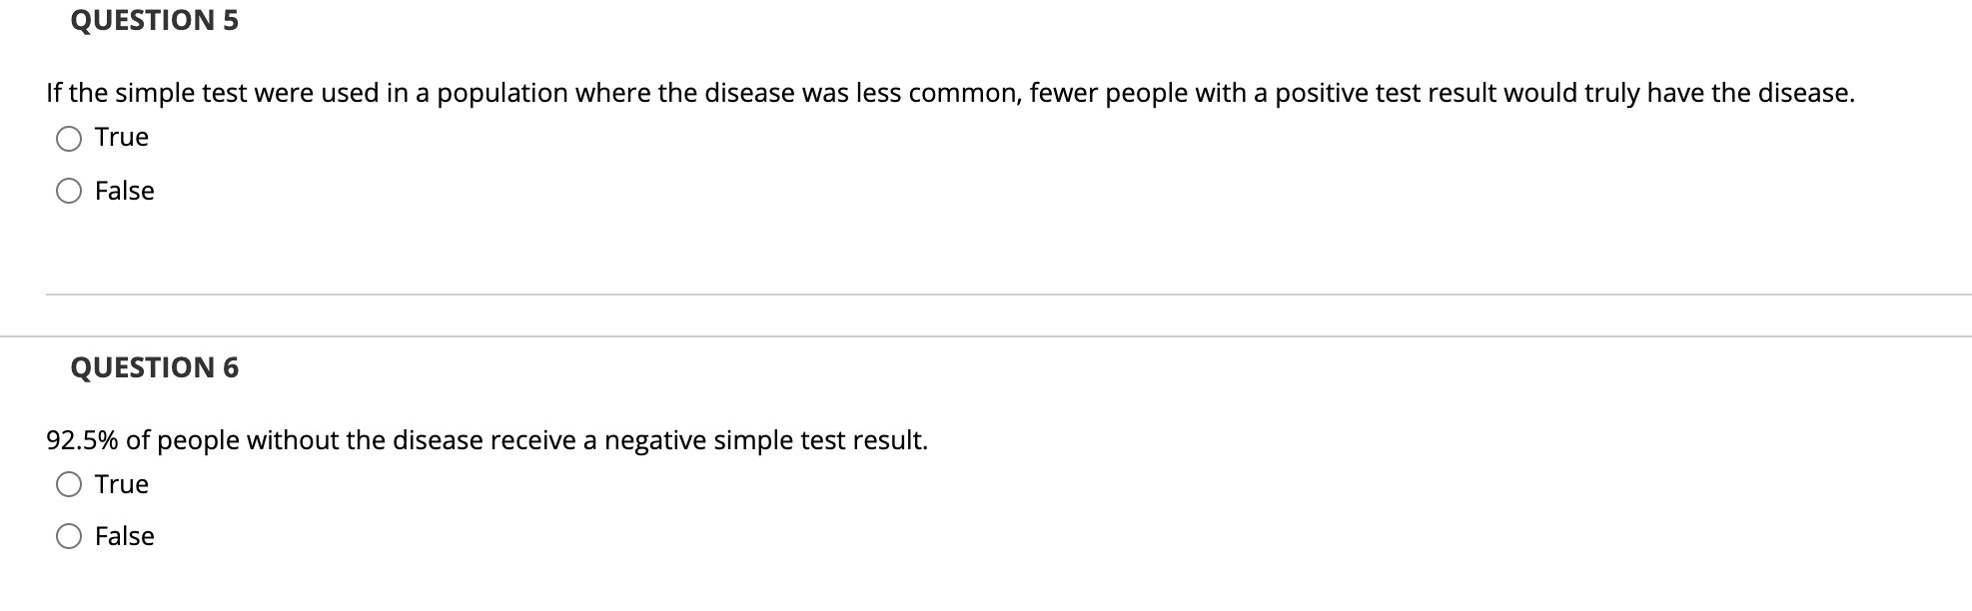
Task: Click the Question 6 statement text
Action: tap(487, 439)
